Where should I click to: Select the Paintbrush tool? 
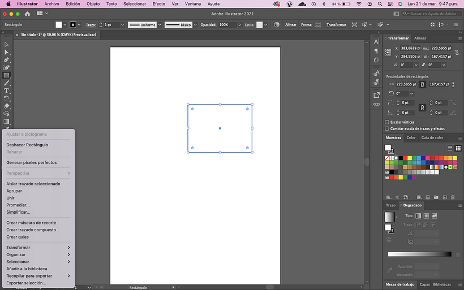pos(7,83)
